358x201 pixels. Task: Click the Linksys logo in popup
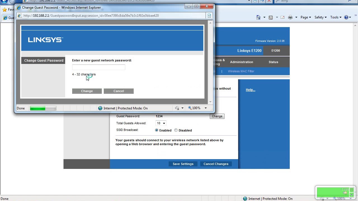click(x=46, y=40)
